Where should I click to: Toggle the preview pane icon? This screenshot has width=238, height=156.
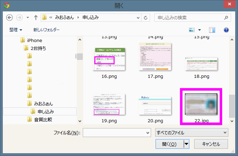pyautogui.click(x=212, y=30)
